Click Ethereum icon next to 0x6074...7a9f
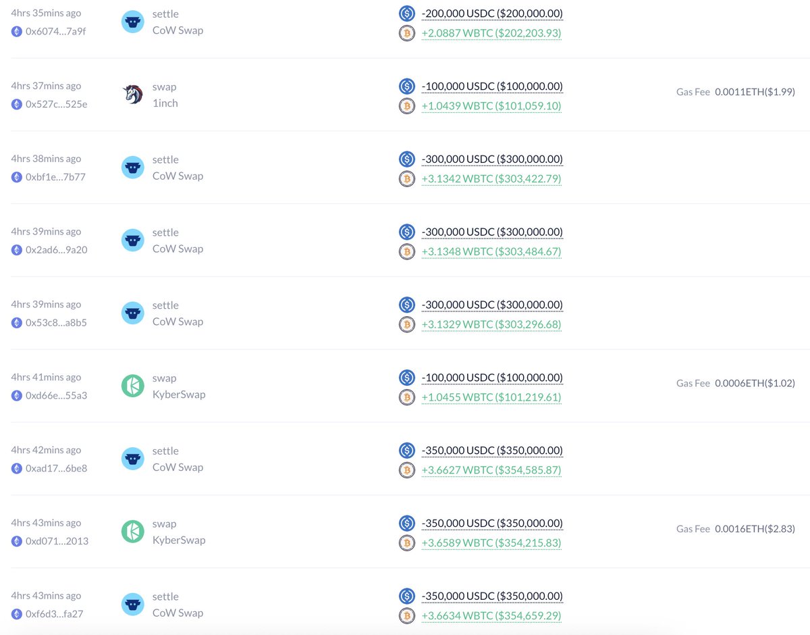This screenshot has width=810, height=635. 17,31
